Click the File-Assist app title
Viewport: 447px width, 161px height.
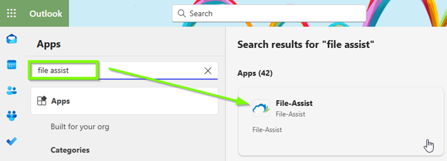click(294, 103)
